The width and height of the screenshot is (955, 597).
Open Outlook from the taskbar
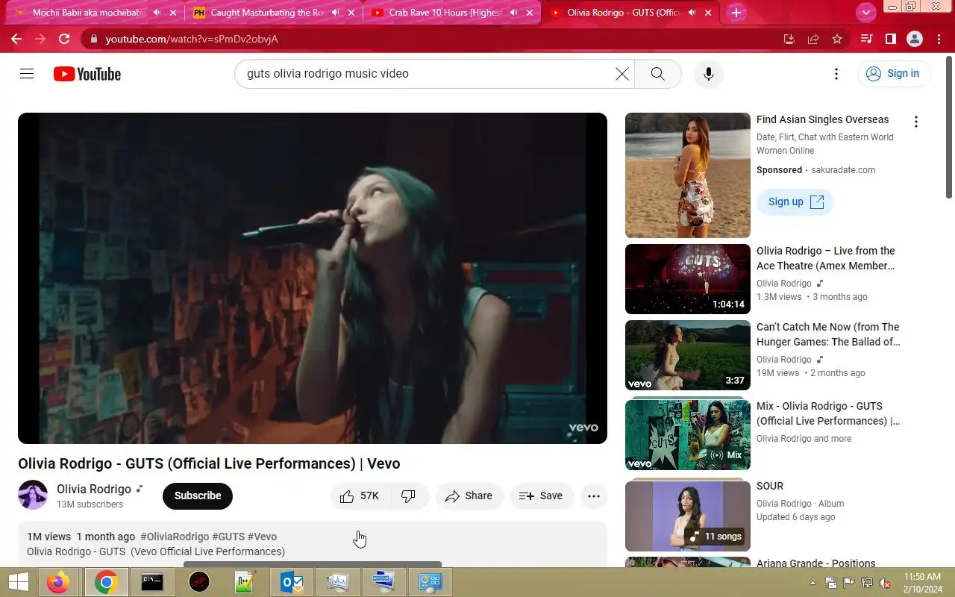point(291,582)
